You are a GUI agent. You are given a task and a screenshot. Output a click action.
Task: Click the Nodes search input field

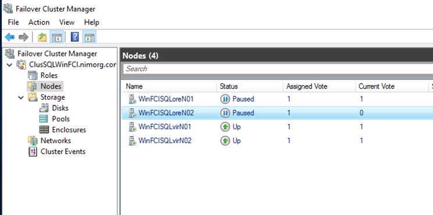278,69
